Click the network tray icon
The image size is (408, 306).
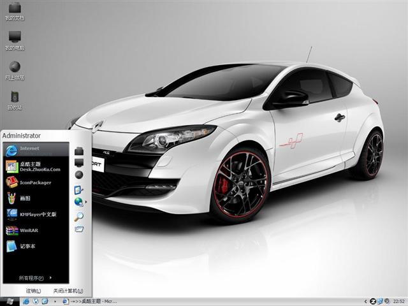point(380,302)
